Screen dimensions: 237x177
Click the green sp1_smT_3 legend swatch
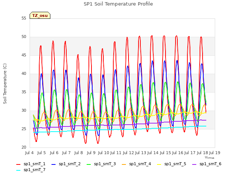point(89,164)
